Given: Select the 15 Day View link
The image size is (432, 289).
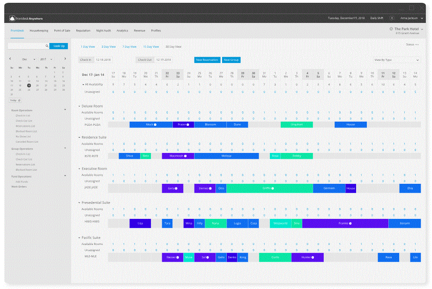Looking at the screenshot, I should (x=151, y=46).
